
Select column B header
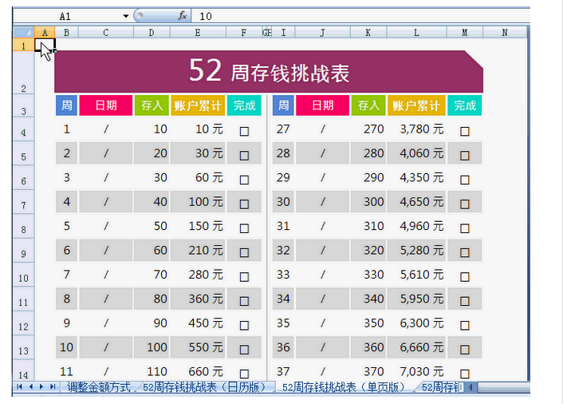tap(66, 33)
